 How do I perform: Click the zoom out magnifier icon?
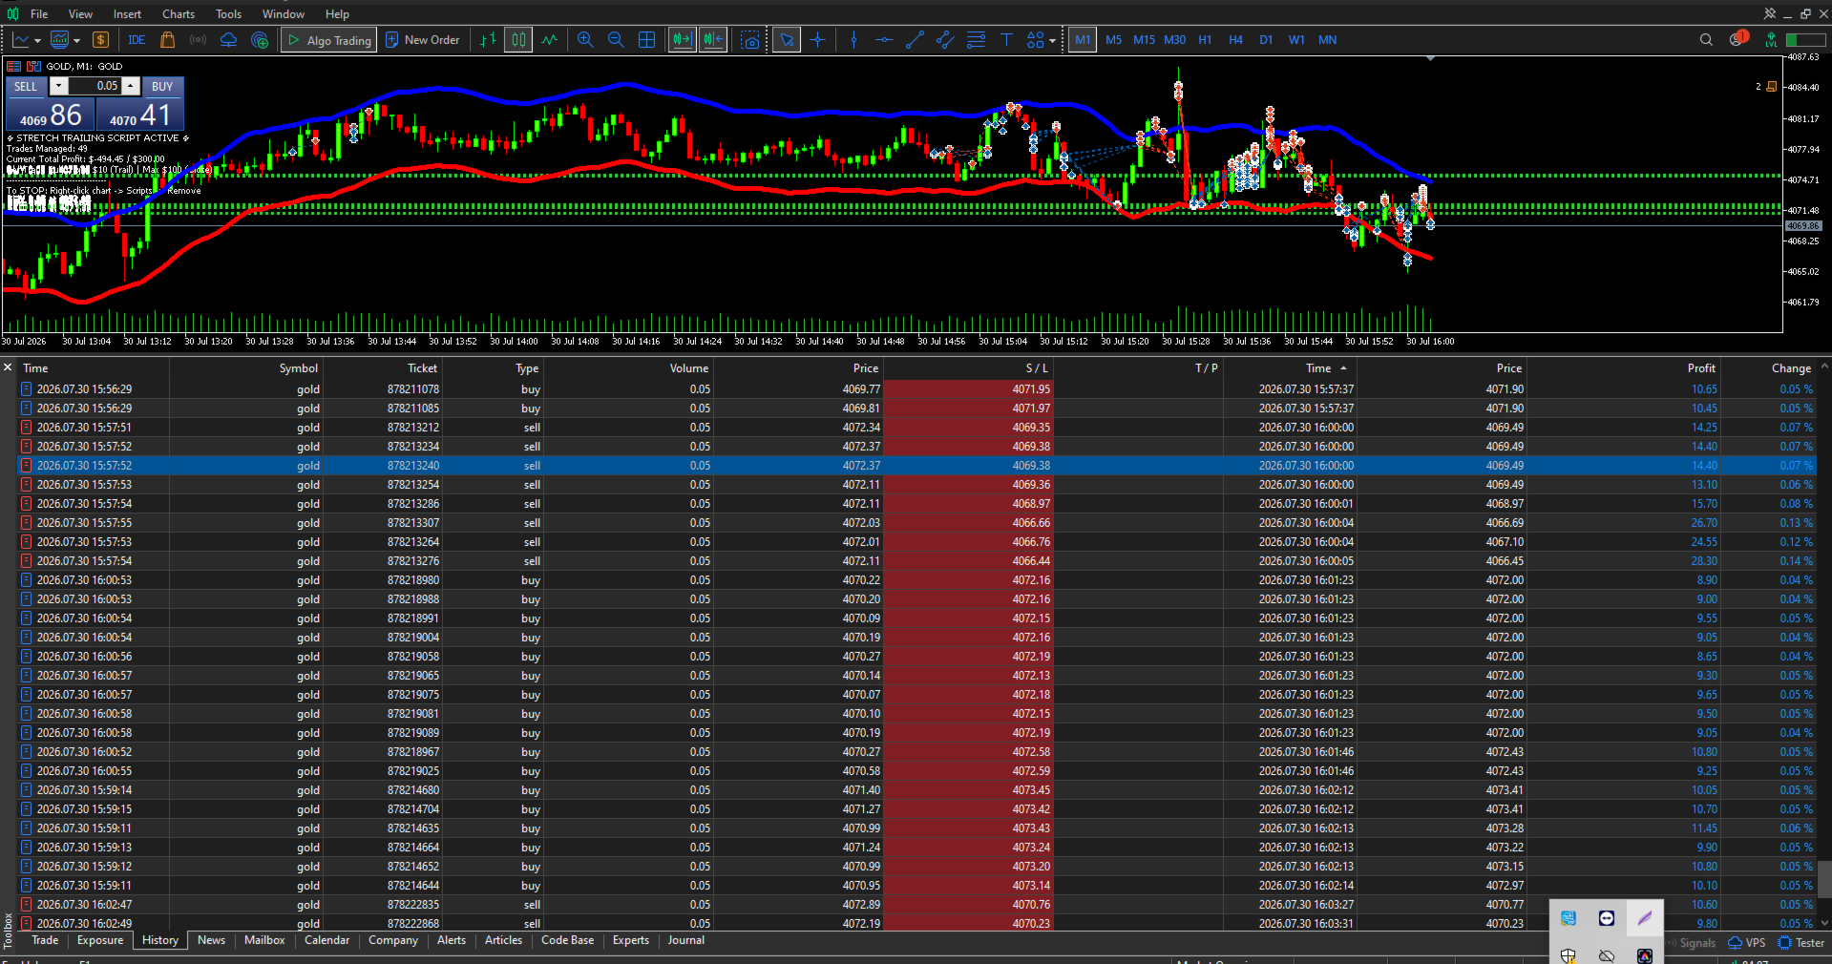click(616, 40)
